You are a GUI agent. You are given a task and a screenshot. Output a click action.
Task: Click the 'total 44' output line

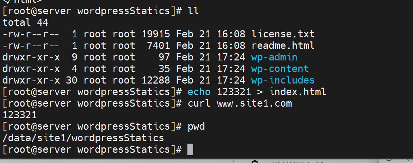coord(26,22)
